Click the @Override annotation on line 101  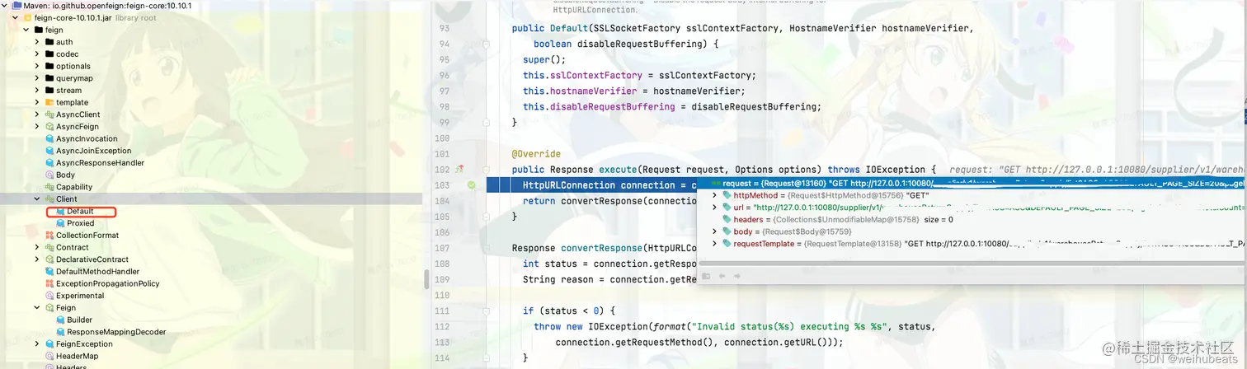coord(536,154)
